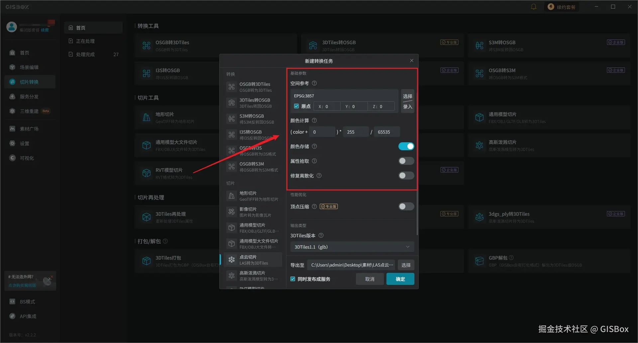Image resolution: width=638 pixels, height=343 pixels.
Task: Open 首页 in the left sidebar
Action: click(x=30, y=53)
